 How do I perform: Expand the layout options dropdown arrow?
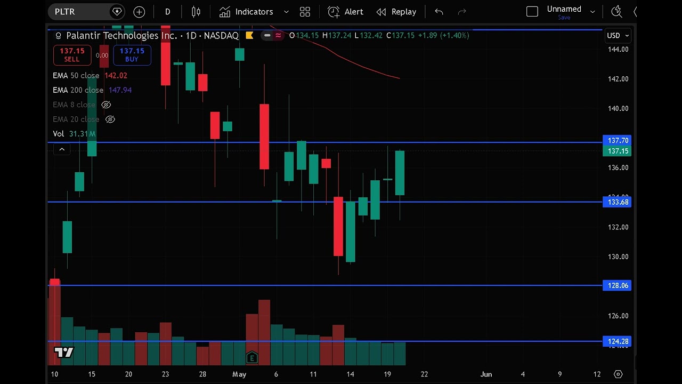(592, 12)
